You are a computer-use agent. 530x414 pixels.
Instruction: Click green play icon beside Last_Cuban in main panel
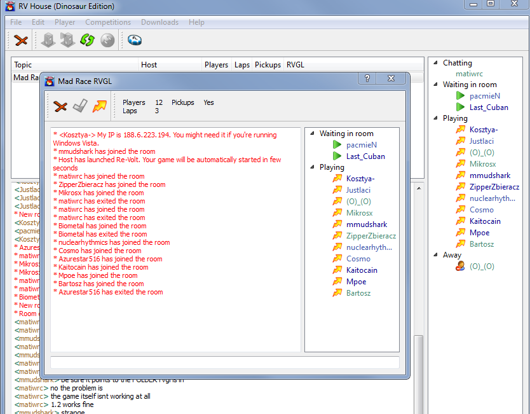[460, 107]
